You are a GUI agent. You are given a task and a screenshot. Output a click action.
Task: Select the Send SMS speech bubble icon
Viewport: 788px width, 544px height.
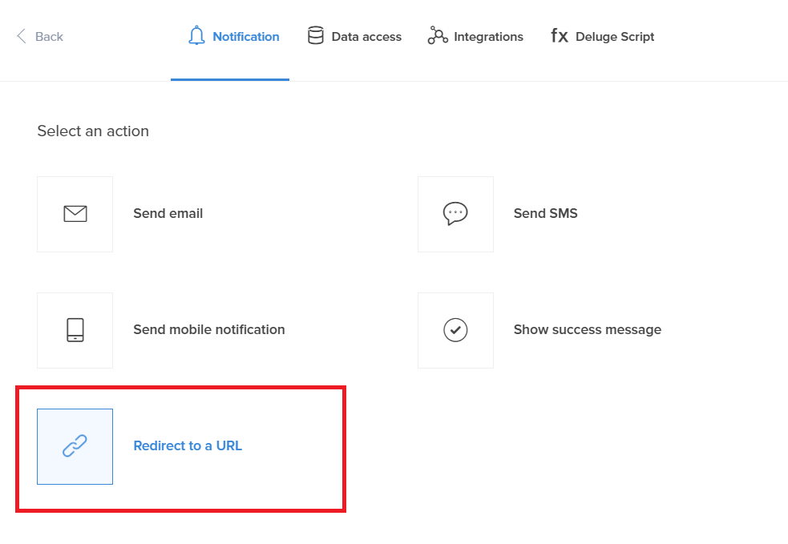pos(455,214)
